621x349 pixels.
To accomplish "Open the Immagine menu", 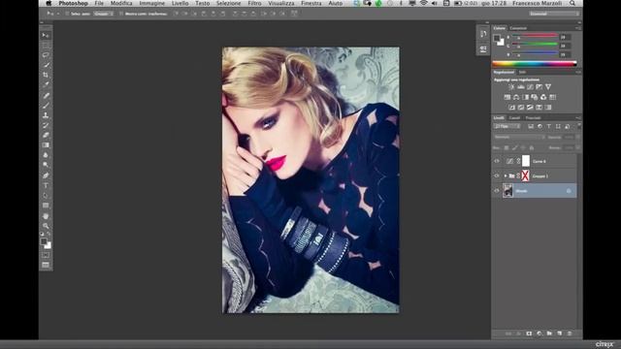I will tap(152, 3).
